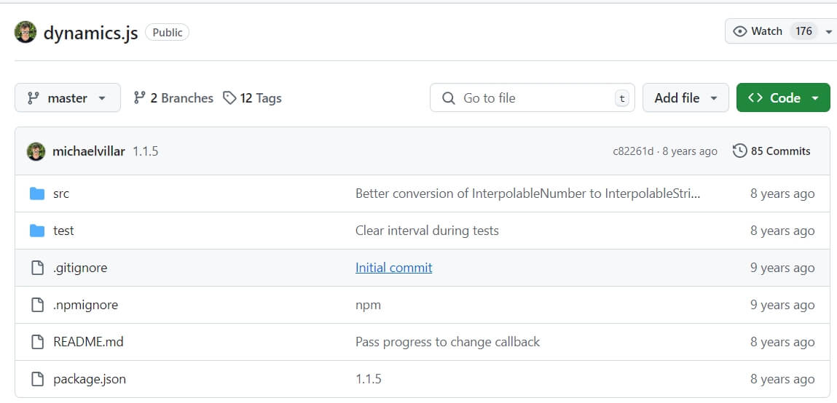This screenshot has width=837, height=403.
Task: Click the test folder icon
Action: tap(37, 231)
